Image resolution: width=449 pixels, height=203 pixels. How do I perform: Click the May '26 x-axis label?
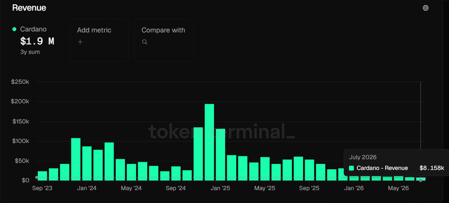(398, 189)
